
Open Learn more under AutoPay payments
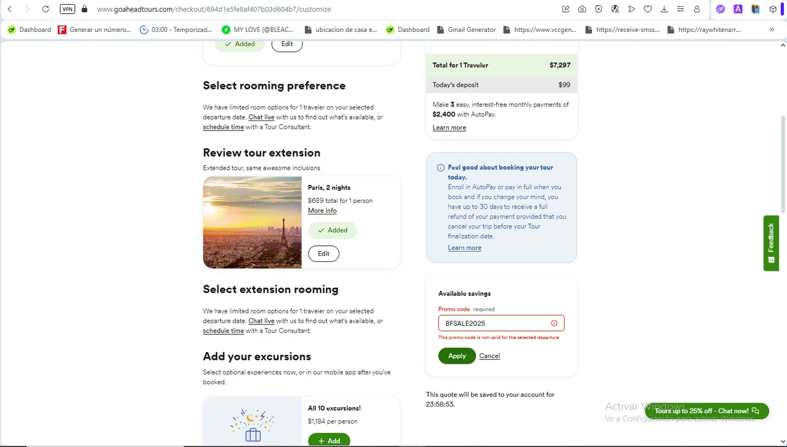click(449, 128)
